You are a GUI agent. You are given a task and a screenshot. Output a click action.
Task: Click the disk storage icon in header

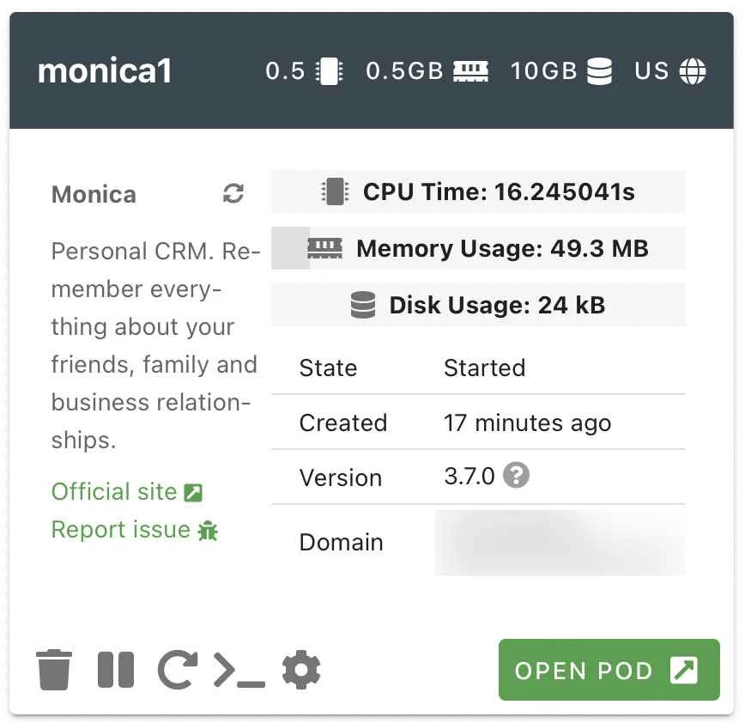pyautogui.click(x=599, y=71)
